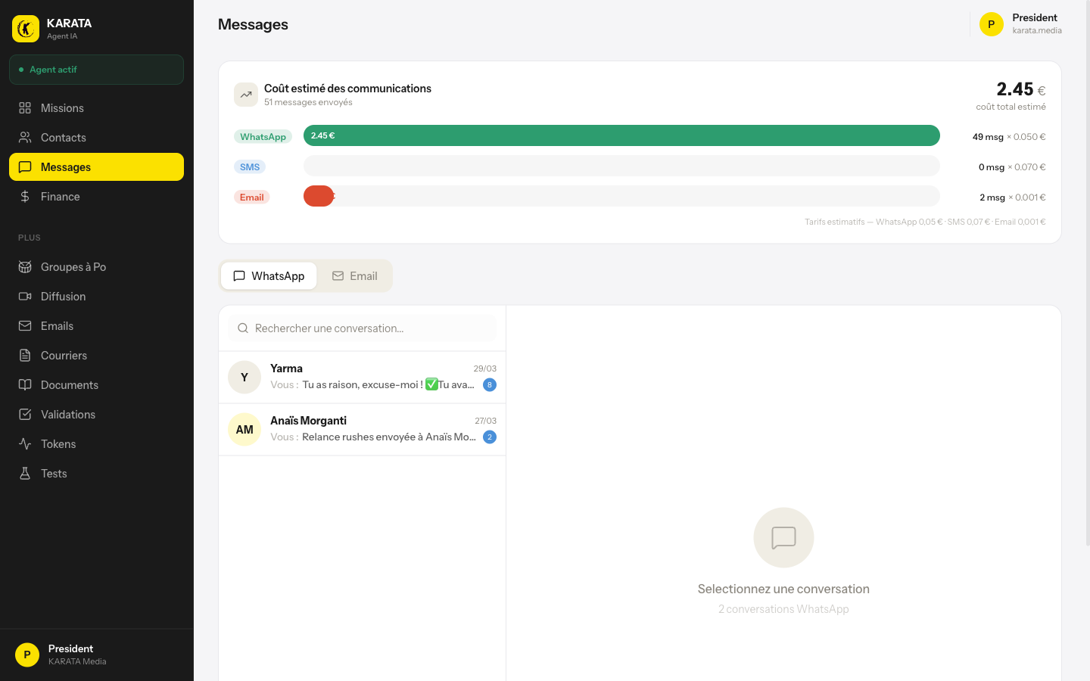Click the search magnifier icon

(x=243, y=328)
